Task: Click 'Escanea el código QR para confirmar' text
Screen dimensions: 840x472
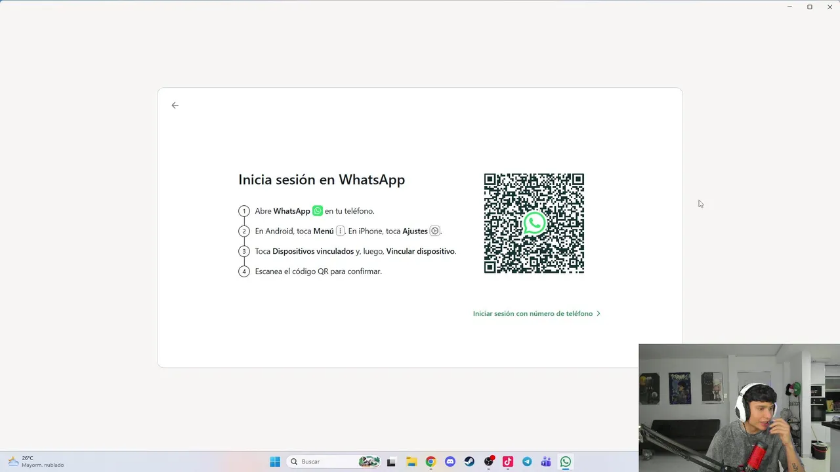Action: [318, 271]
